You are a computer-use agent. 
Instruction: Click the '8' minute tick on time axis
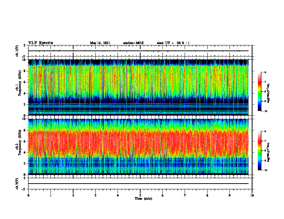[207, 195]
